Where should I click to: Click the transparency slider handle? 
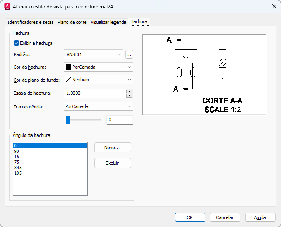68,120
